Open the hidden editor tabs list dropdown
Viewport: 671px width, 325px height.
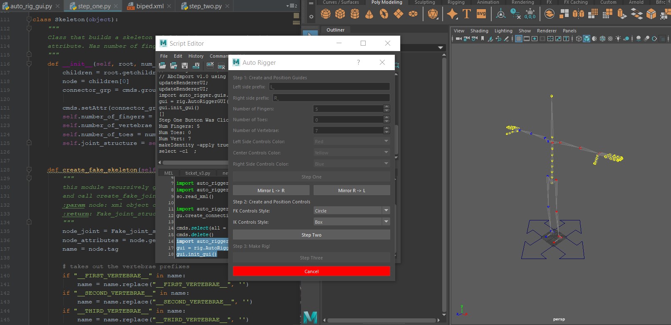click(x=291, y=6)
